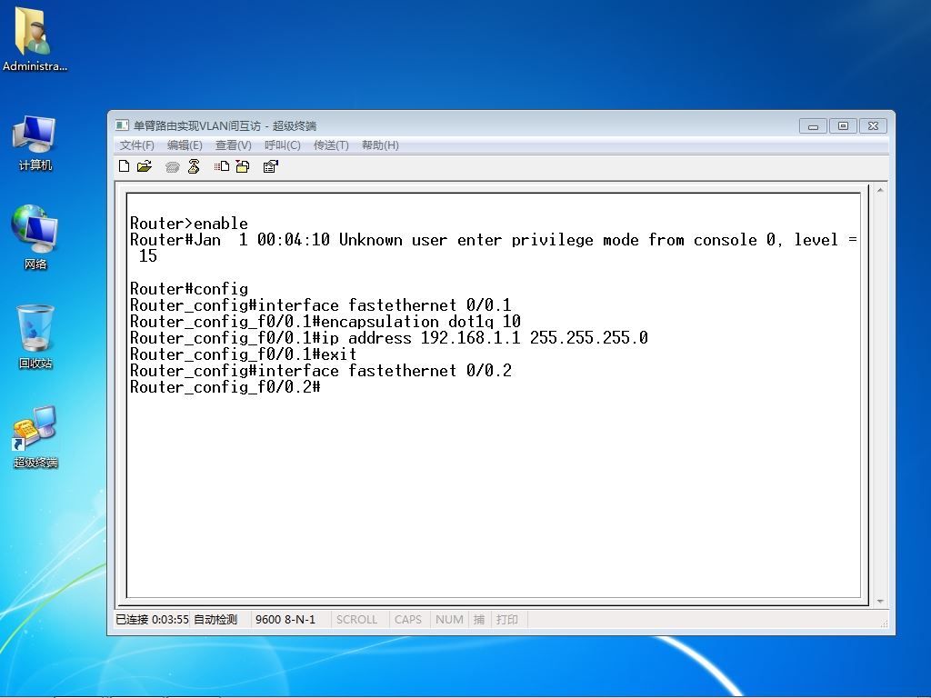Open the 帮助(H) menu
Image resolution: width=931 pixels, height=698 pixels.
[380, 145]
